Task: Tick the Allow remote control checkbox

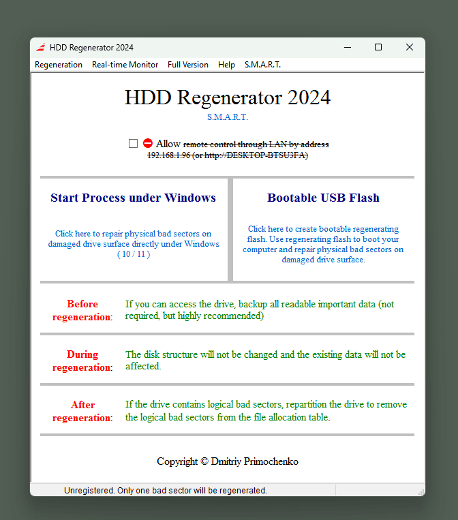Action: click(133, 143)
